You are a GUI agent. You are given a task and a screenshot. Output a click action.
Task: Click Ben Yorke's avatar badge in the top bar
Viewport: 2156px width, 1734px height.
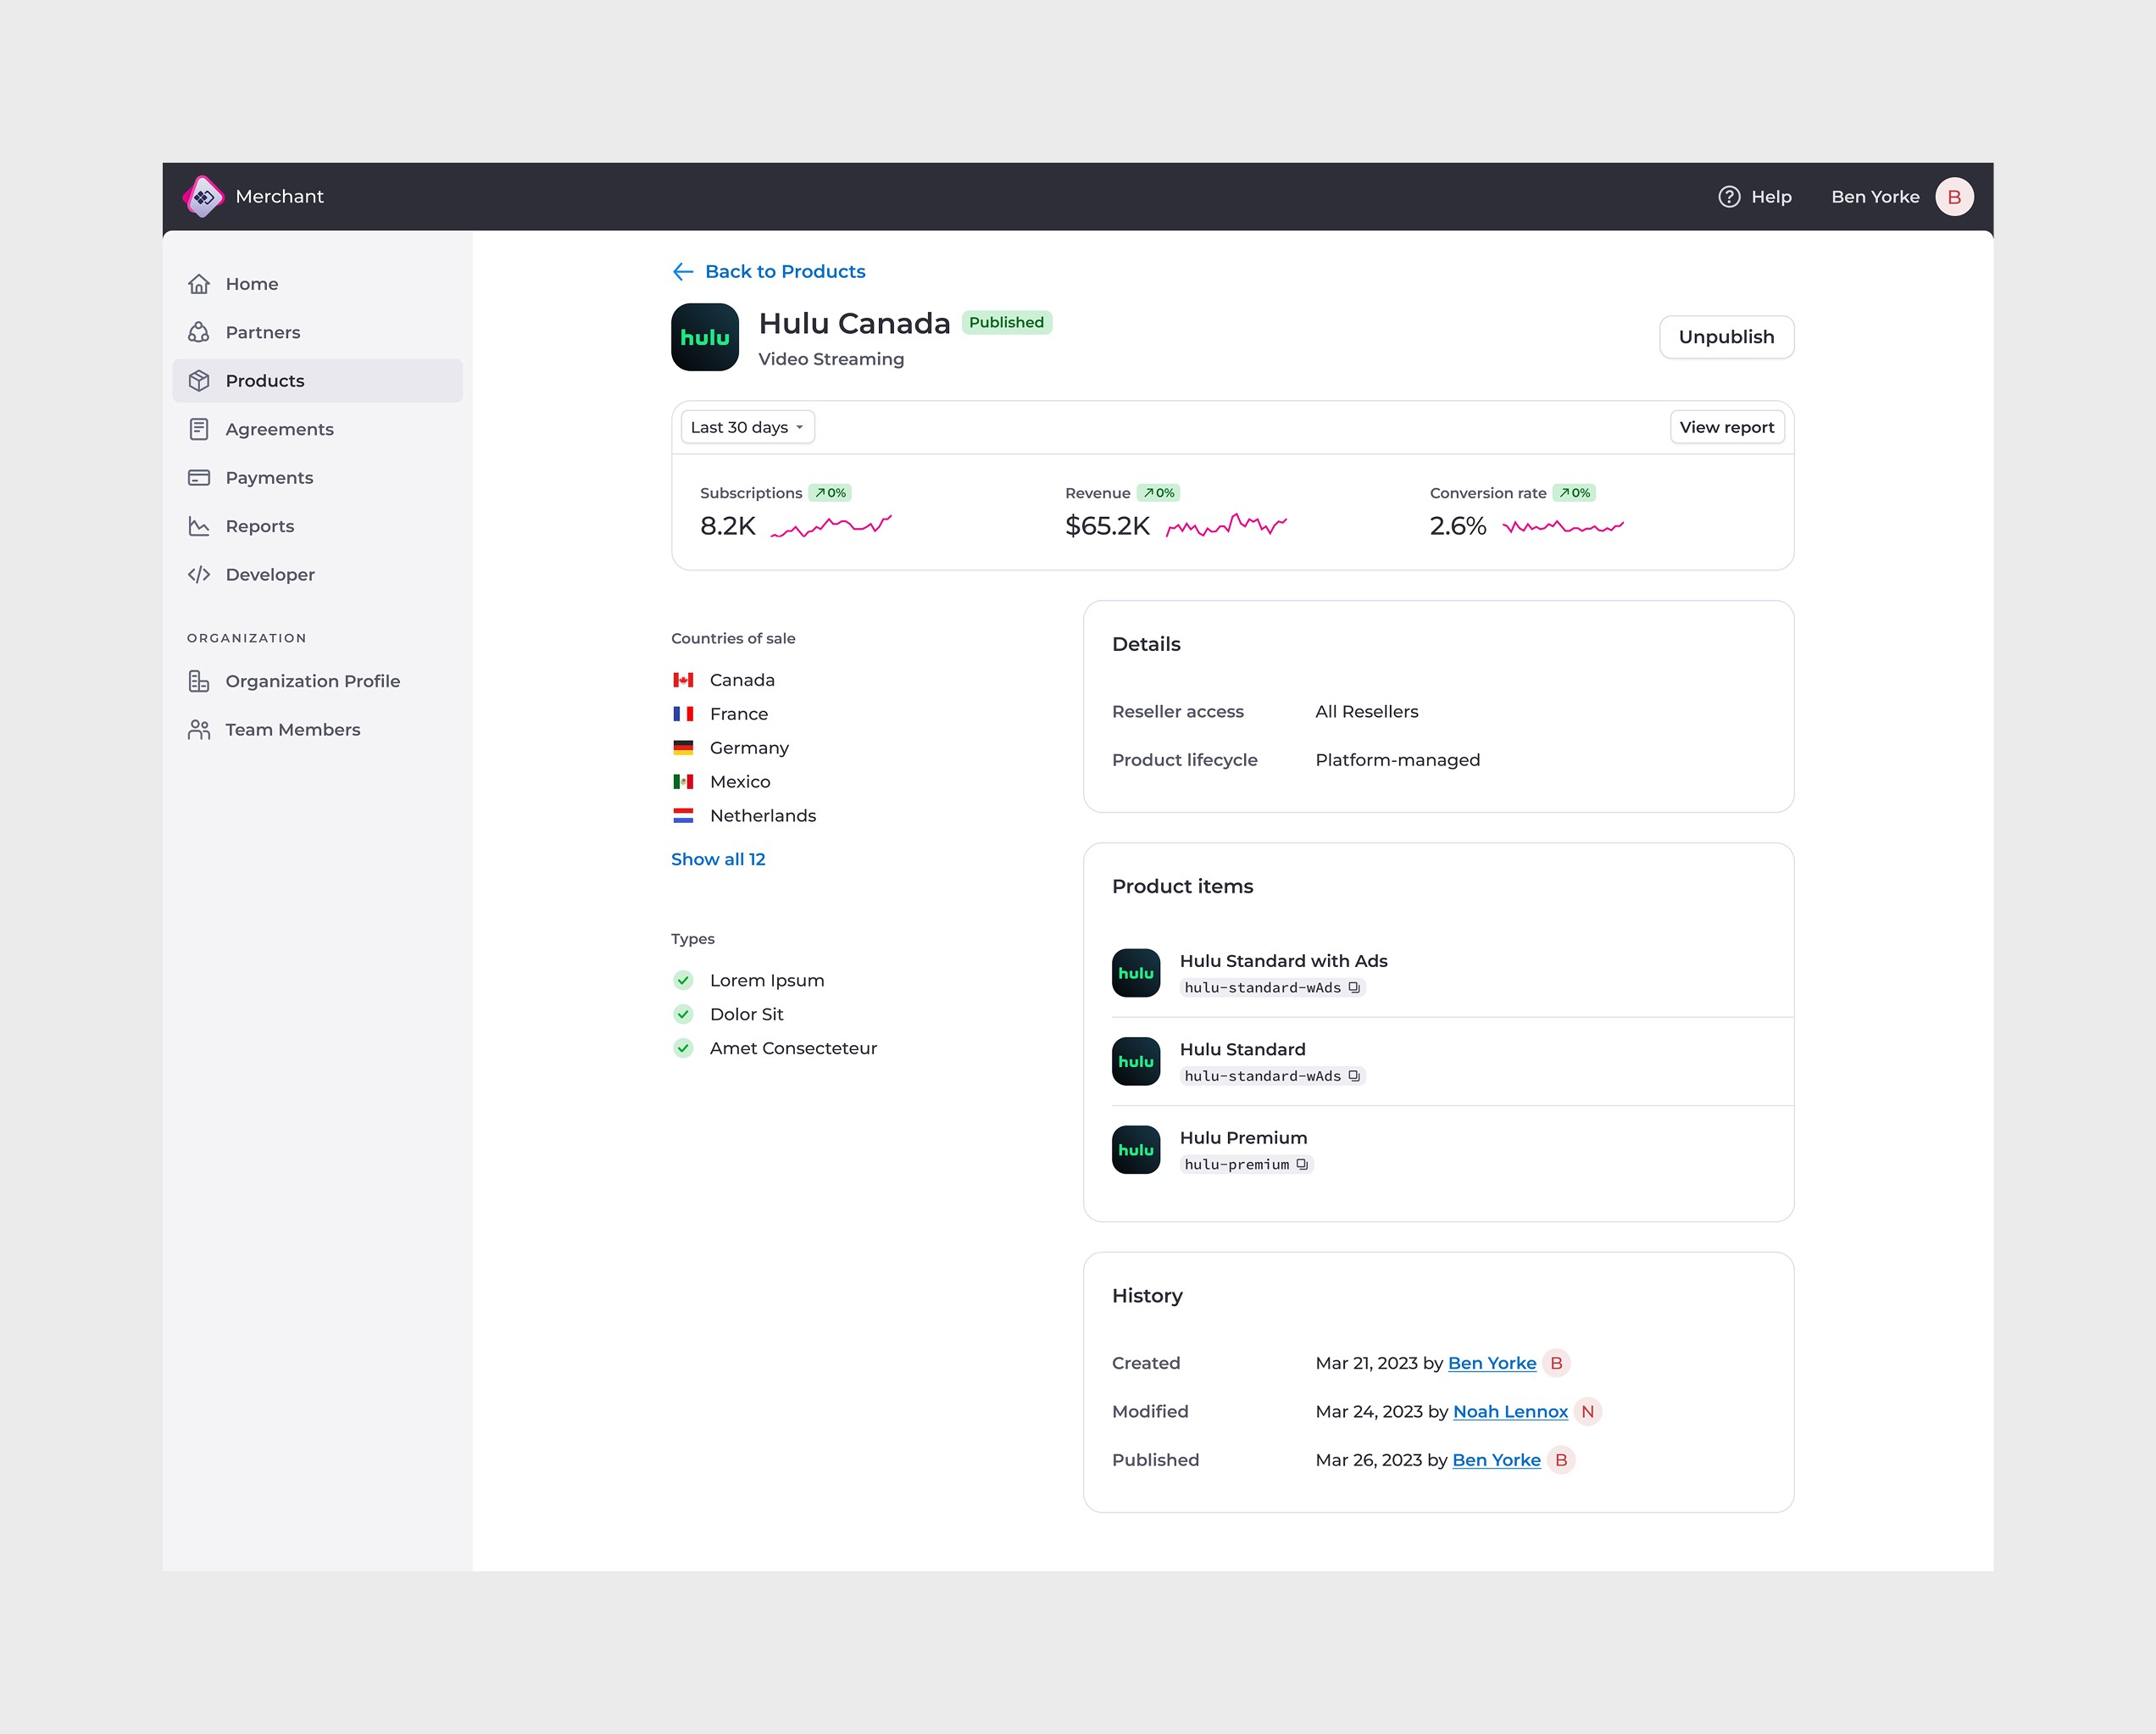click(x=1954, y=196)
